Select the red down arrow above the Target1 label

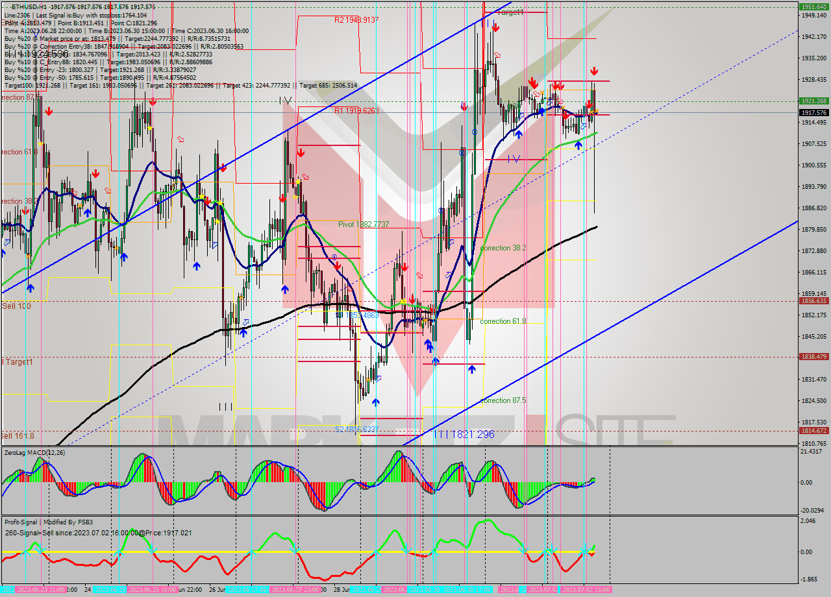[495, 27]
